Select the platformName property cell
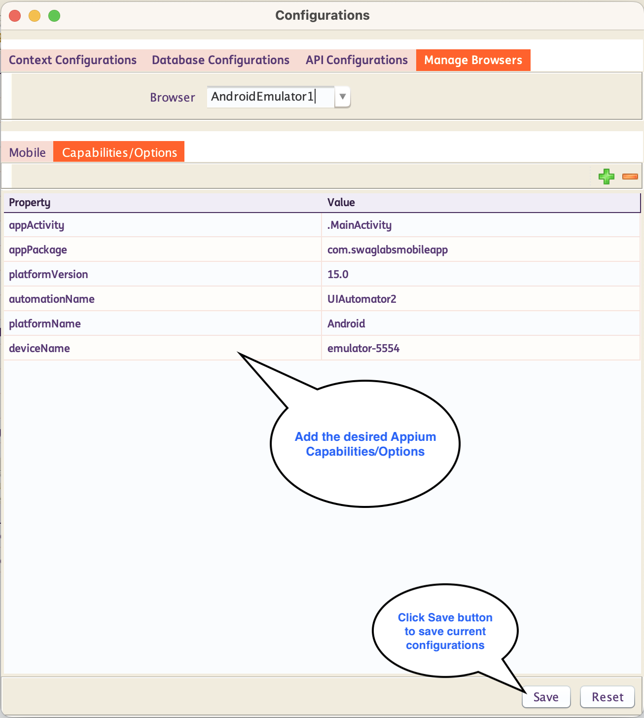 [45, 324]
